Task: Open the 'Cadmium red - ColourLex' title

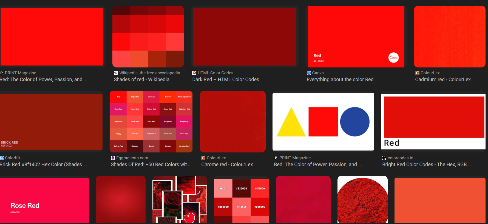Action: [443, 80]
